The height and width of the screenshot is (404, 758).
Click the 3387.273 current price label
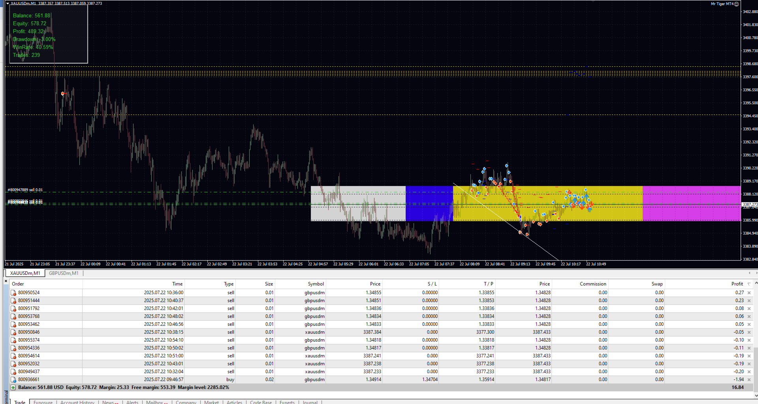750,205
